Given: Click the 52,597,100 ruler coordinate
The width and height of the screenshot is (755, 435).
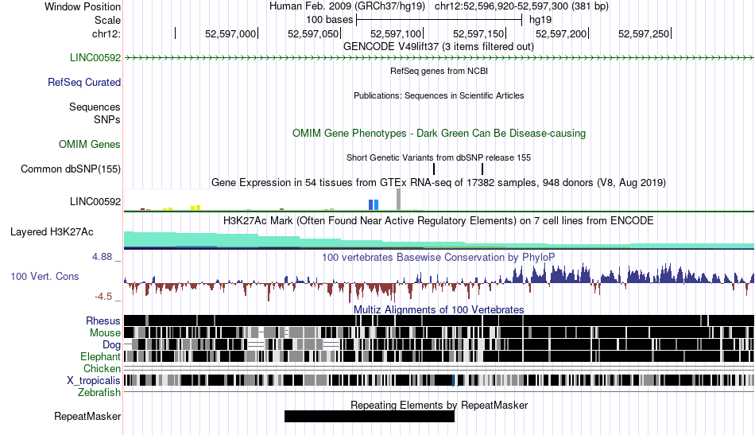Looking at the screenshot, I should (x=396, y=33).
